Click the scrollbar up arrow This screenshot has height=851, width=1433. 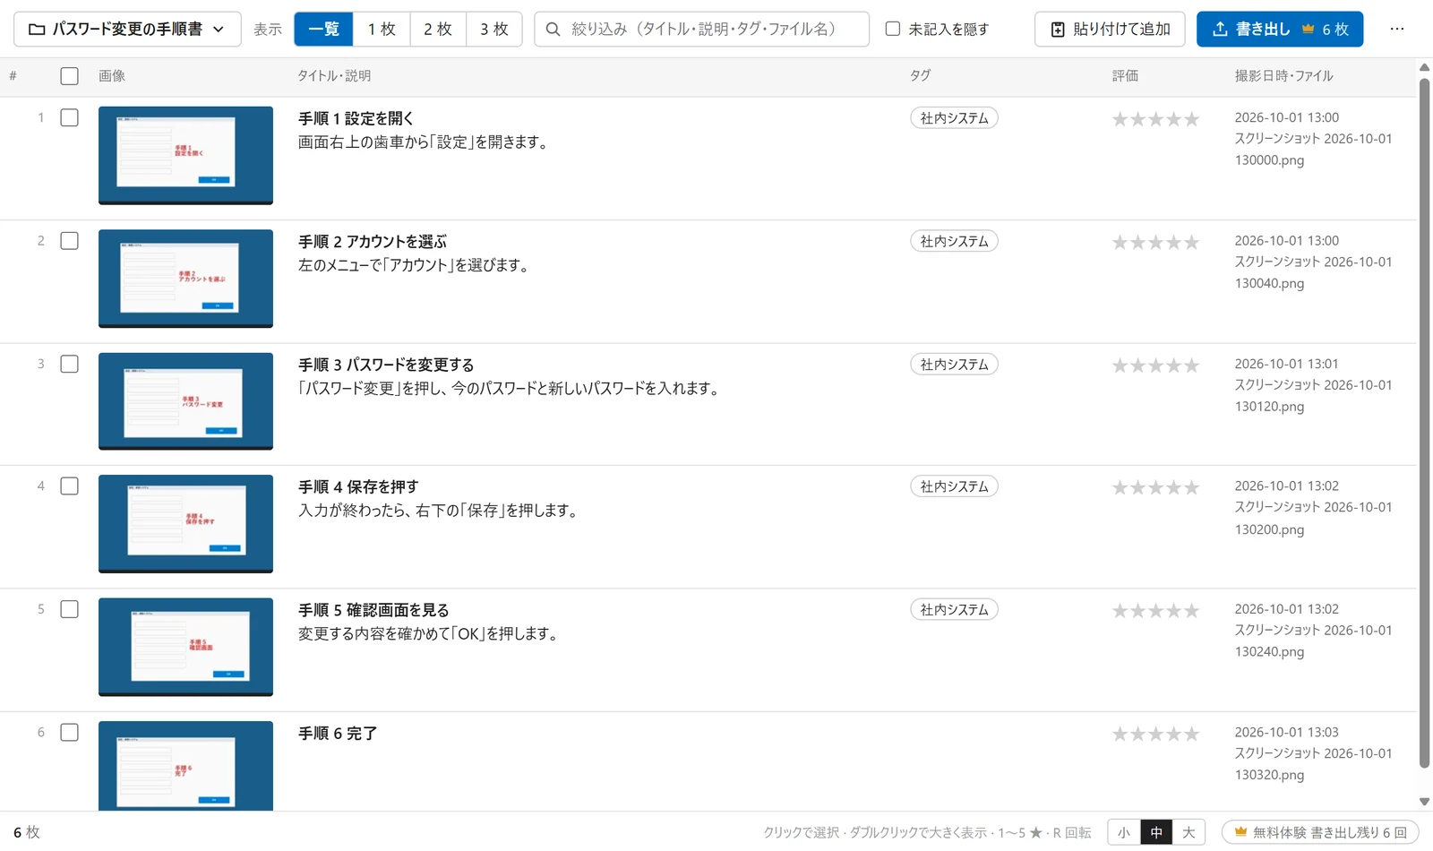[1424, 67]
